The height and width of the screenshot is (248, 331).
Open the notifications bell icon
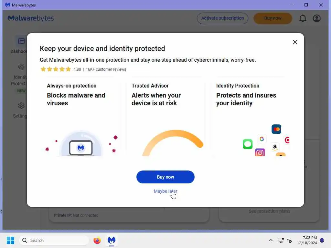(x=303, y=18)
